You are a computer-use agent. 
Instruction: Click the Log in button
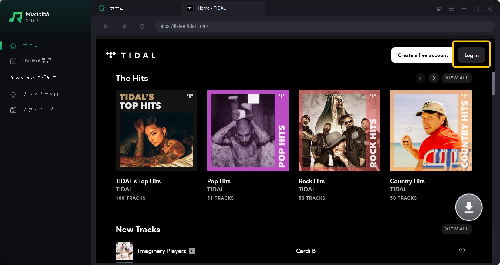coord(471,55)
